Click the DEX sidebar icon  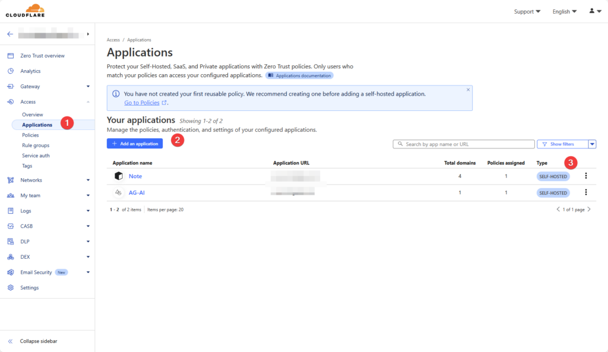(11, 257)
